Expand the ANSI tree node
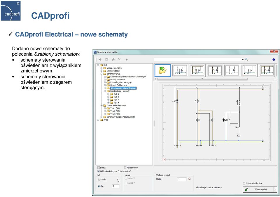 click(98, 120)
